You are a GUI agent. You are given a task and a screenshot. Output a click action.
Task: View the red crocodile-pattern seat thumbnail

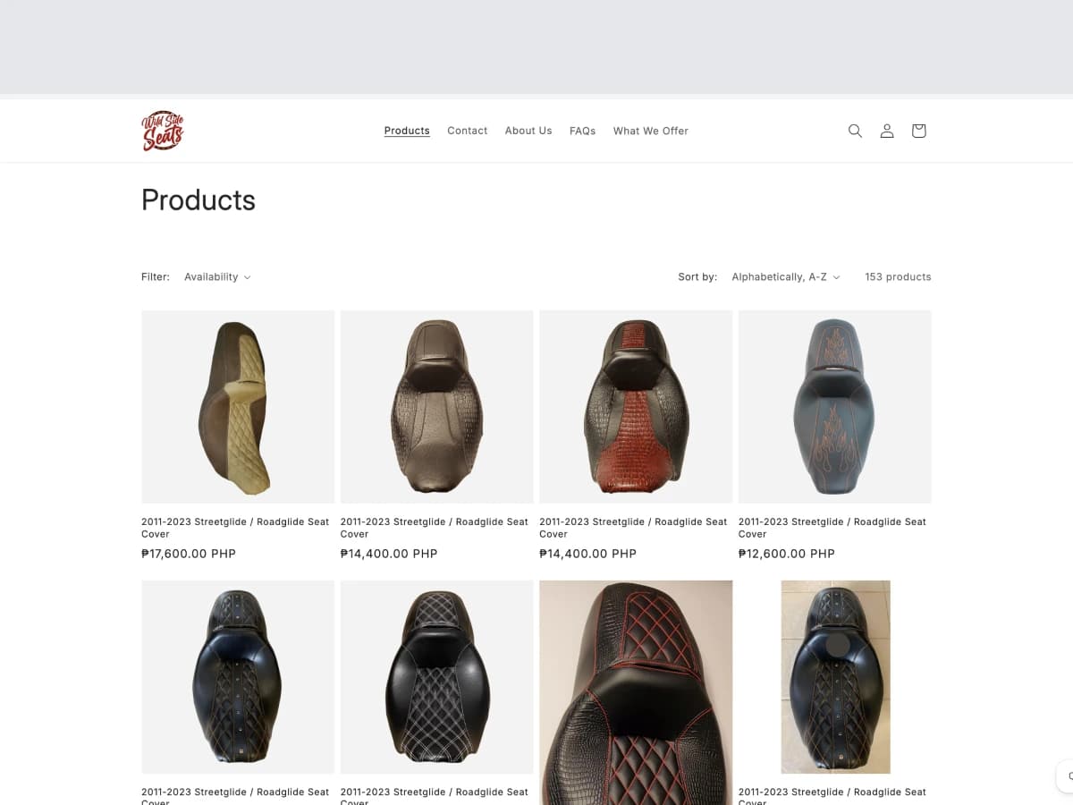coord(636,407)
